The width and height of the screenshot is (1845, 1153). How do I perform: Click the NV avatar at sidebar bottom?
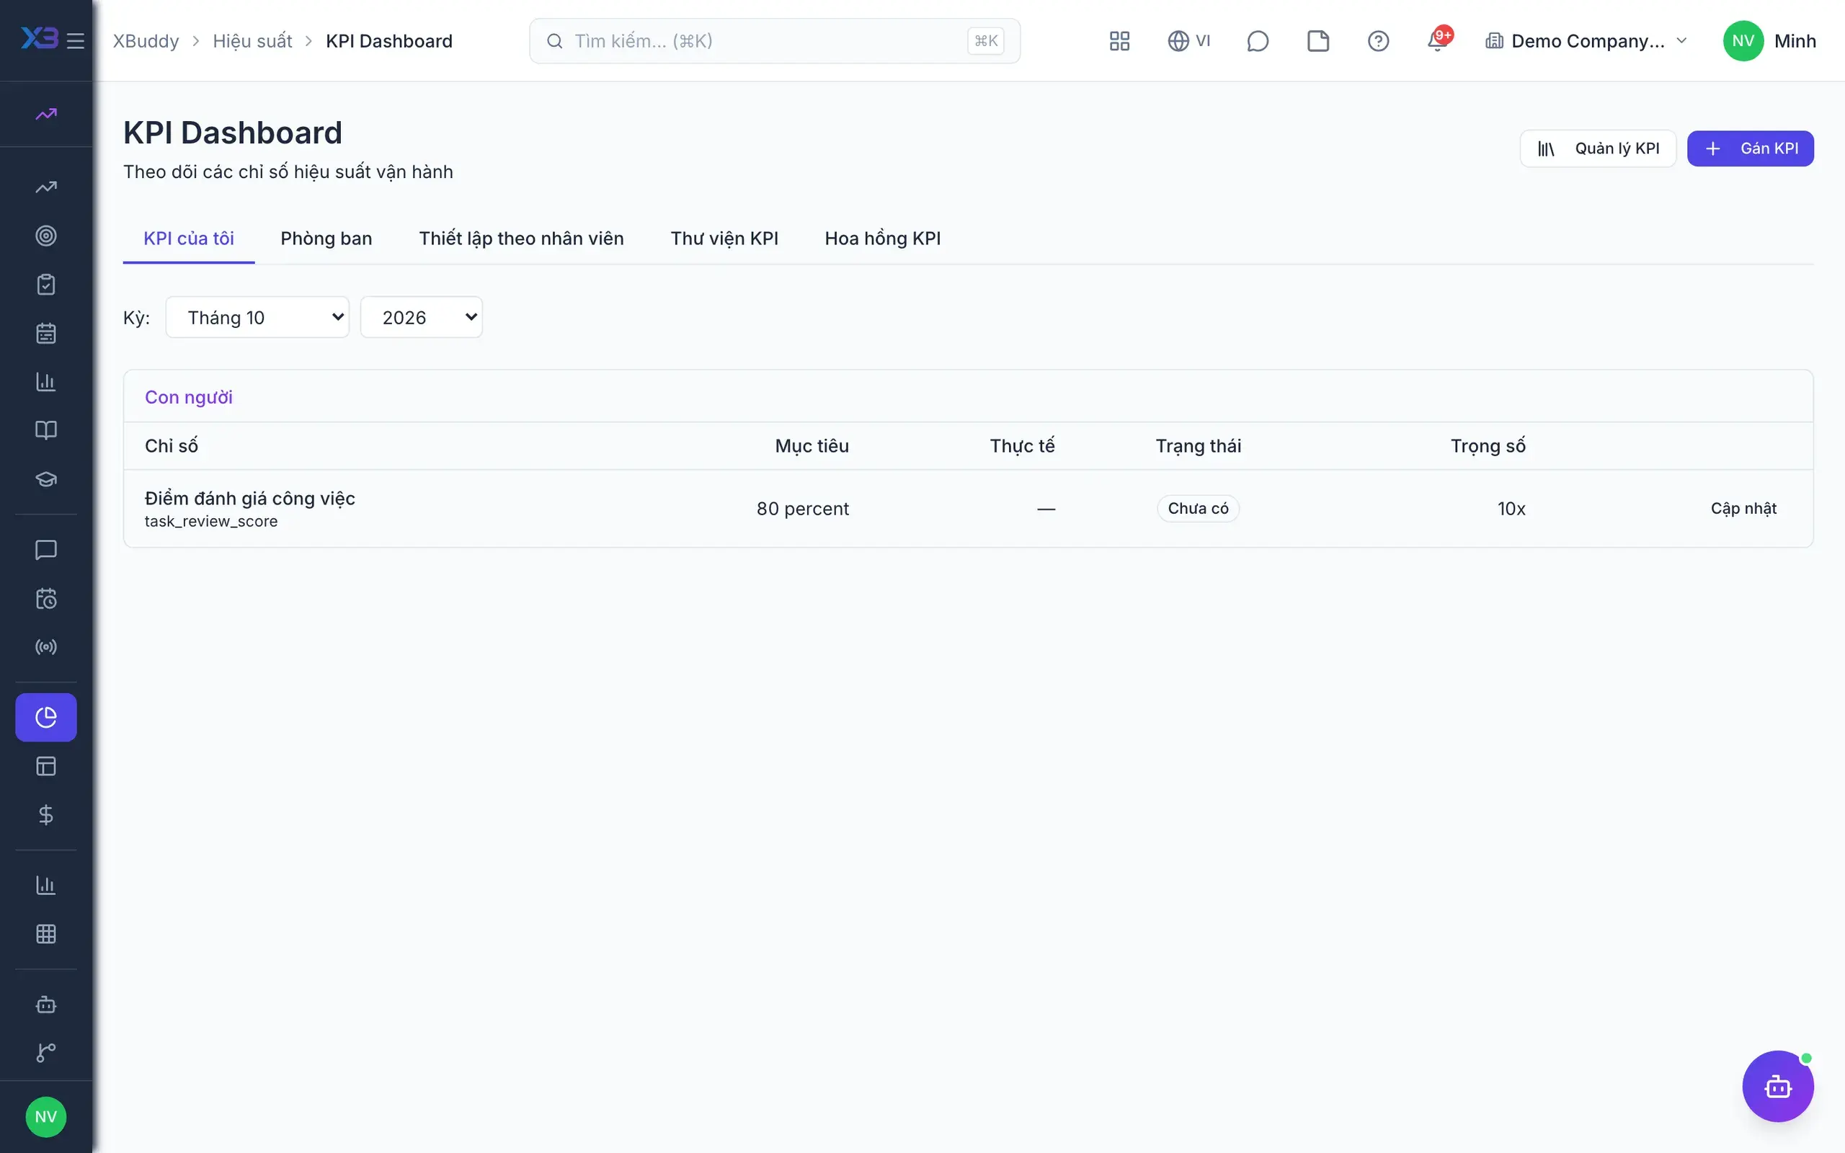pos(45,1116)
